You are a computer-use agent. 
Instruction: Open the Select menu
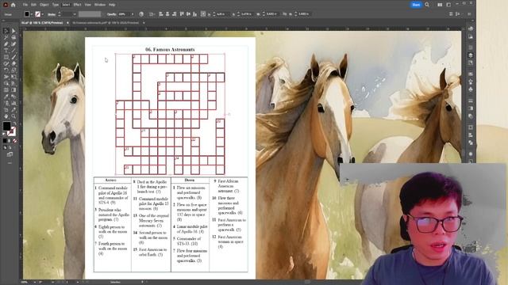tap(66, 5)
